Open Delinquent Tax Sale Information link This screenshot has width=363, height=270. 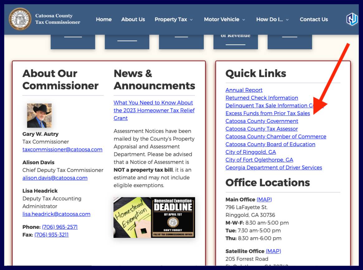(x=275, y=106)
